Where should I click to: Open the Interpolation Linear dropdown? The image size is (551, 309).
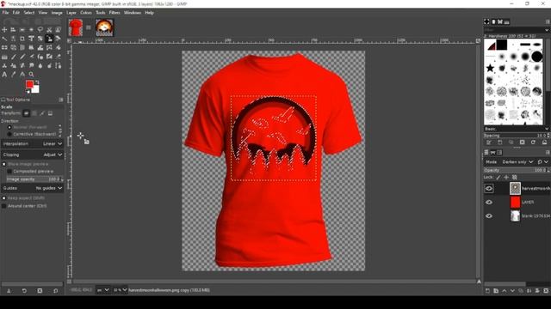click(33, 143)
